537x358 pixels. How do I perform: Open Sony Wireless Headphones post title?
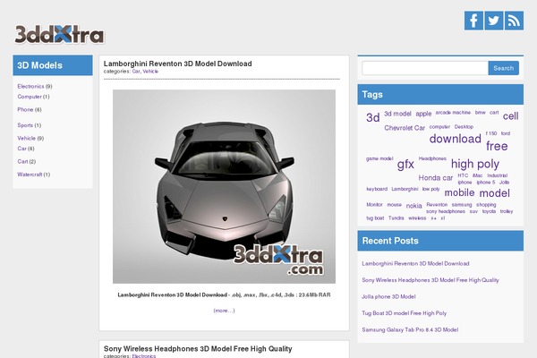[x=198, y=349]
